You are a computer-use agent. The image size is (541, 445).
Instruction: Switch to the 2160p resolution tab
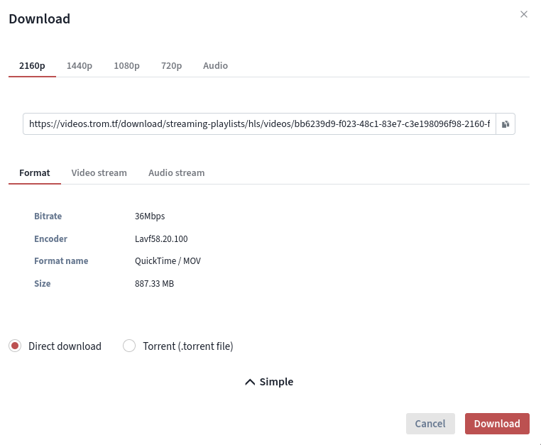32,65
